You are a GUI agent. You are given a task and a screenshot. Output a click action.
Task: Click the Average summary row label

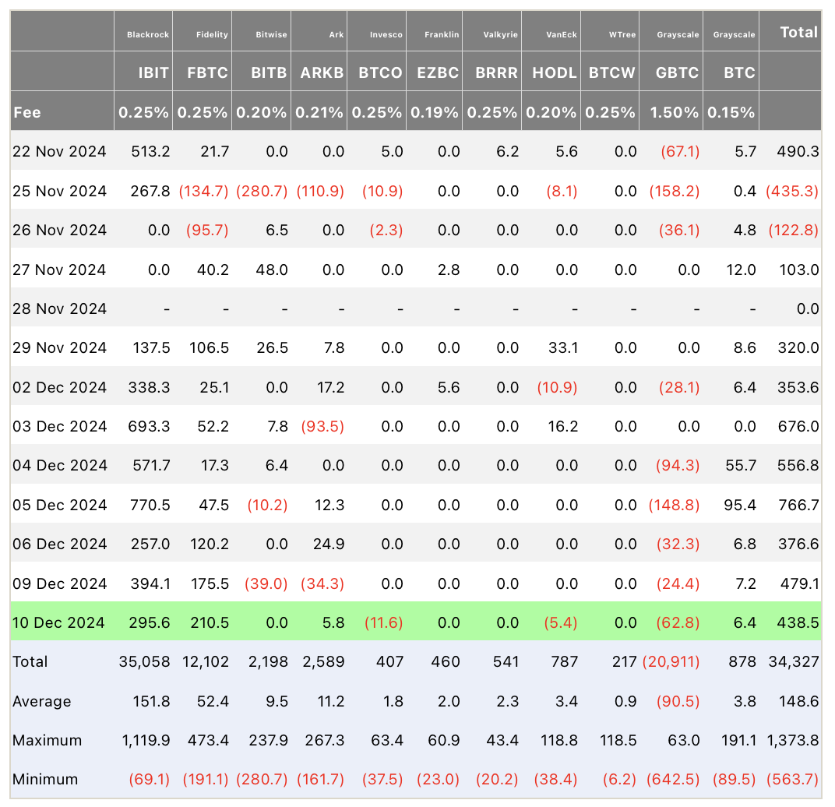pyautogui.click(x=41, y=702)
